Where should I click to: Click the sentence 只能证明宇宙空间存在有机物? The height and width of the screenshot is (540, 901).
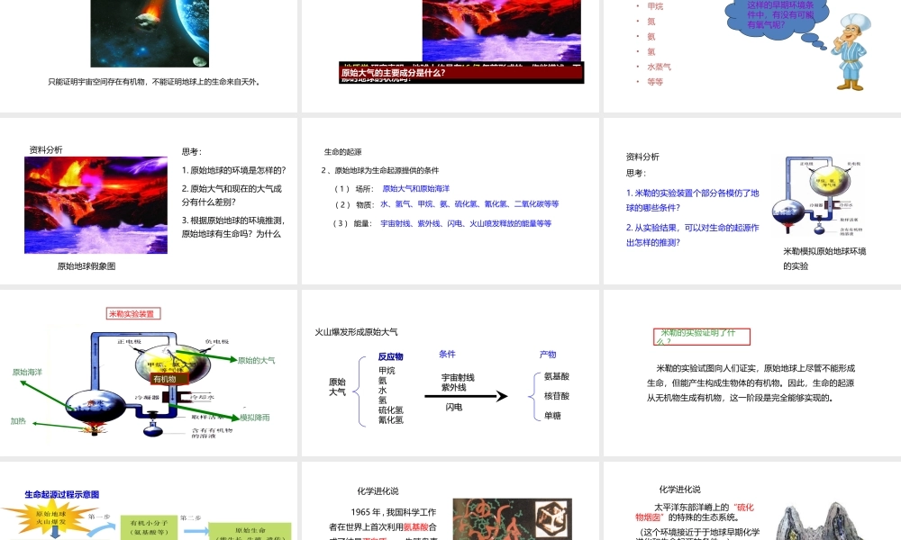click(x=155, y=82)
